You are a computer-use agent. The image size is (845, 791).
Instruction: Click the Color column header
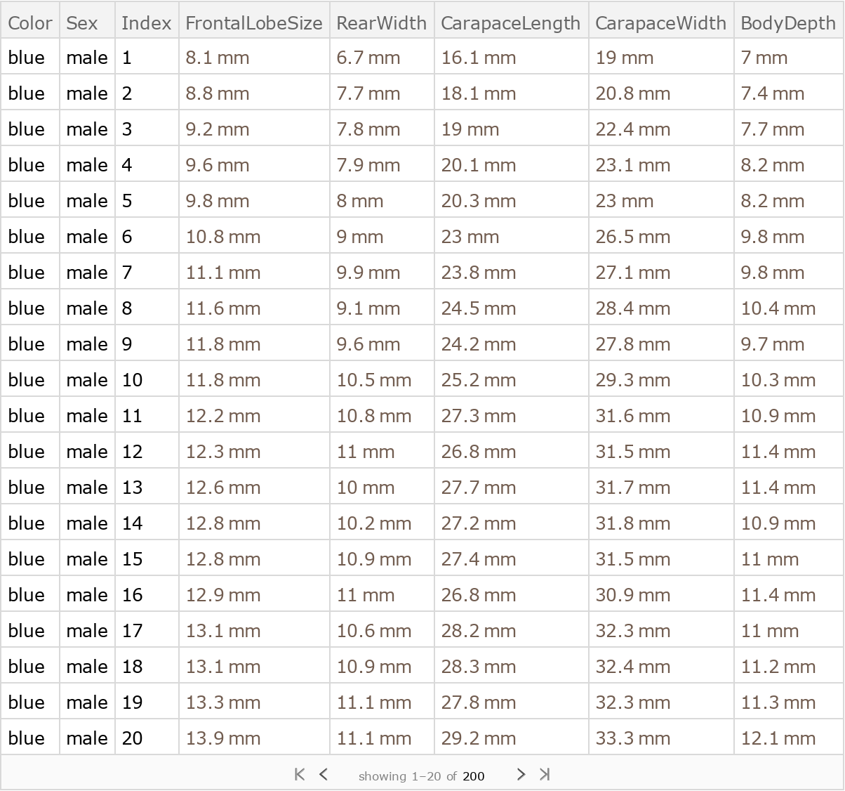coord(30,23)
